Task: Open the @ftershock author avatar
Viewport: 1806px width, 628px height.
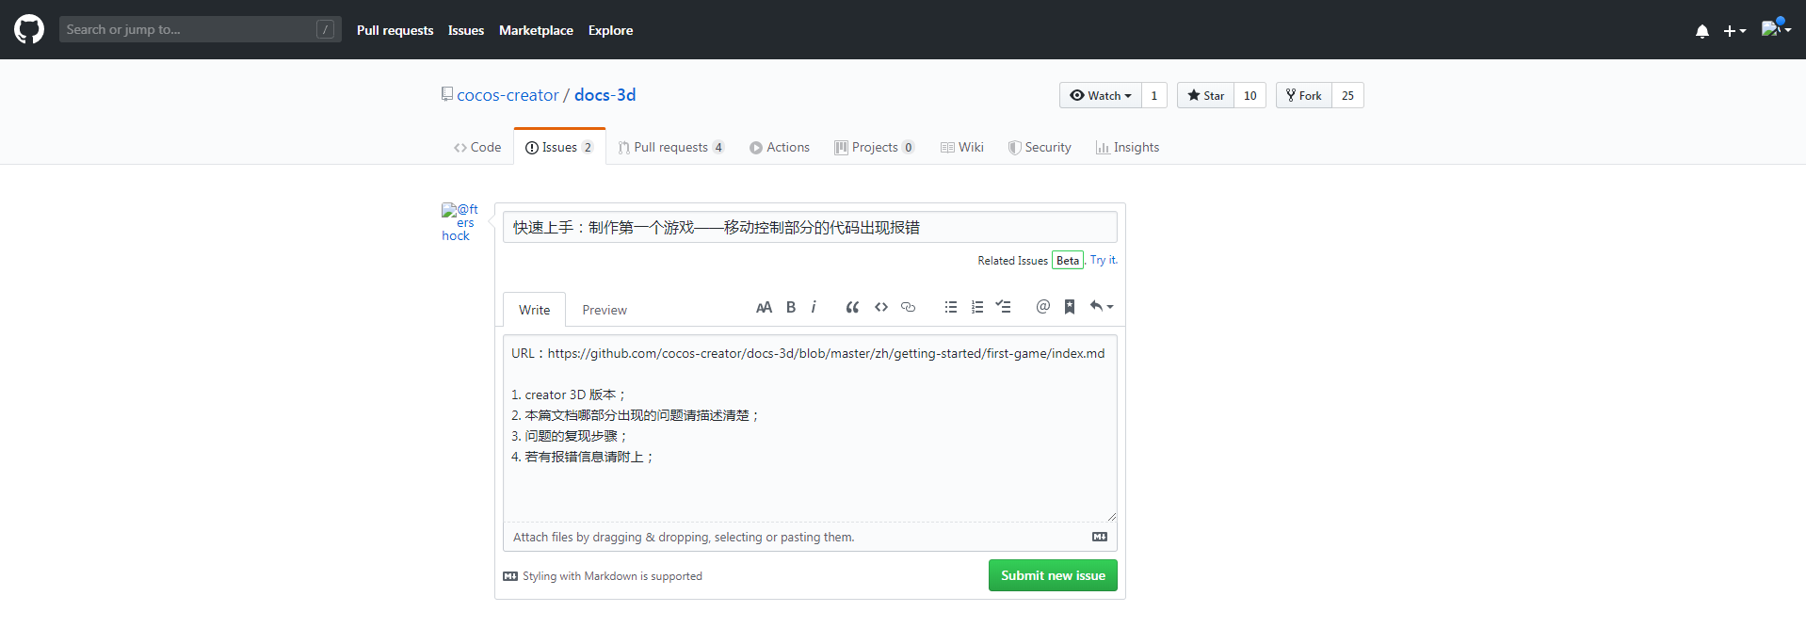Action: pos(460,222)
